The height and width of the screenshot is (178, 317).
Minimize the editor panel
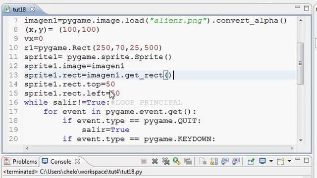(x=298, y=7)
